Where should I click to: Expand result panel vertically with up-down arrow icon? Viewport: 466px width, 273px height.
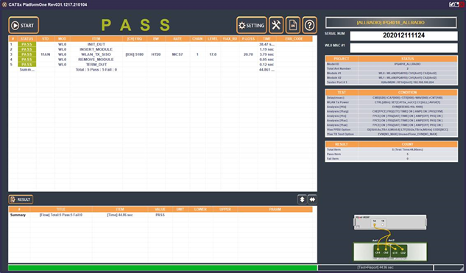(x=302, y=199)
